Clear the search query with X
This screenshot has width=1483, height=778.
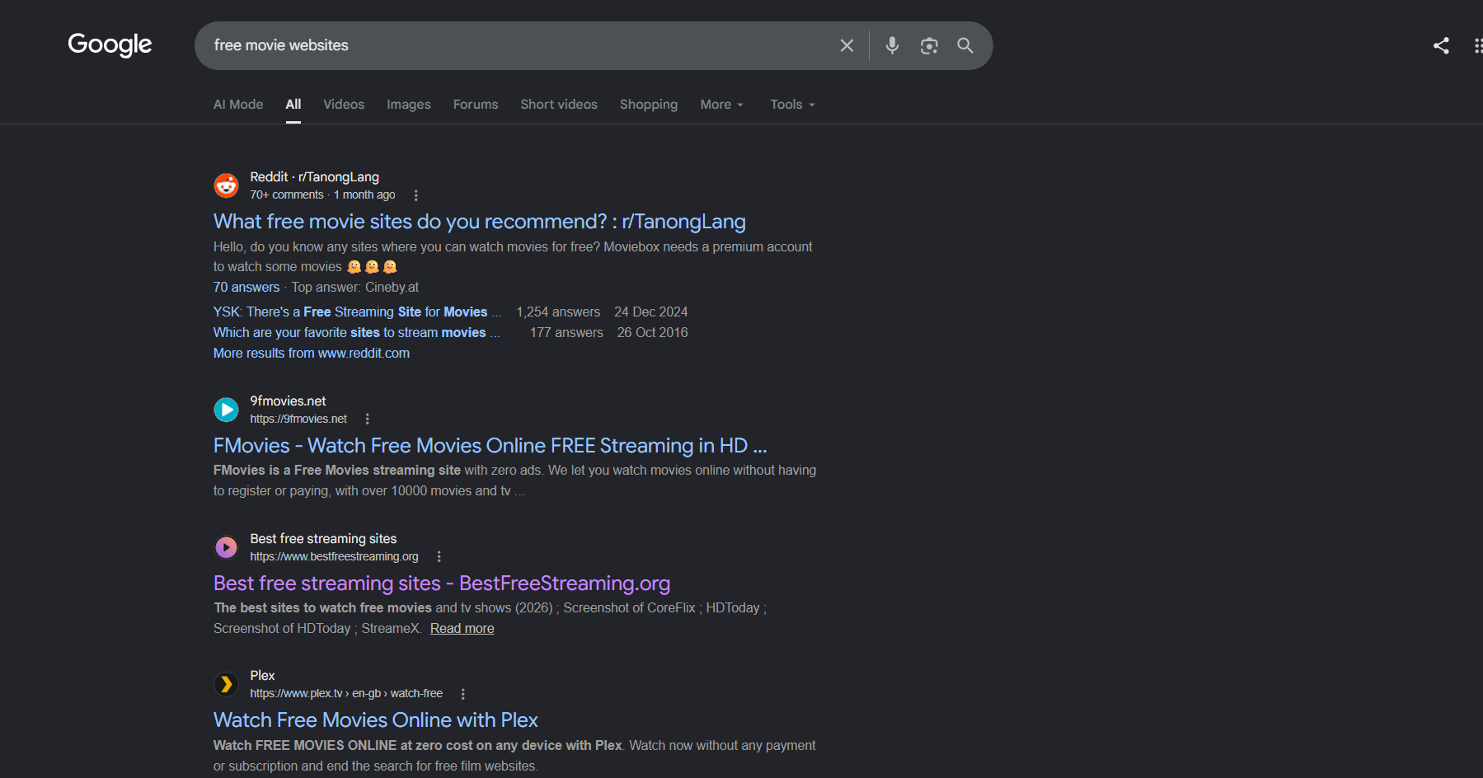click(847, 45)
